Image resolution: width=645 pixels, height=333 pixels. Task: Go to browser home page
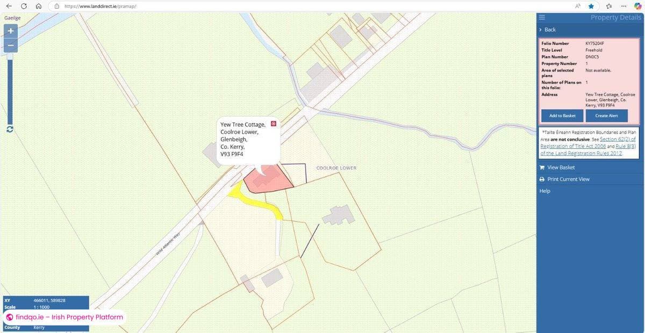pyautogui.click(x=38, y=6)
